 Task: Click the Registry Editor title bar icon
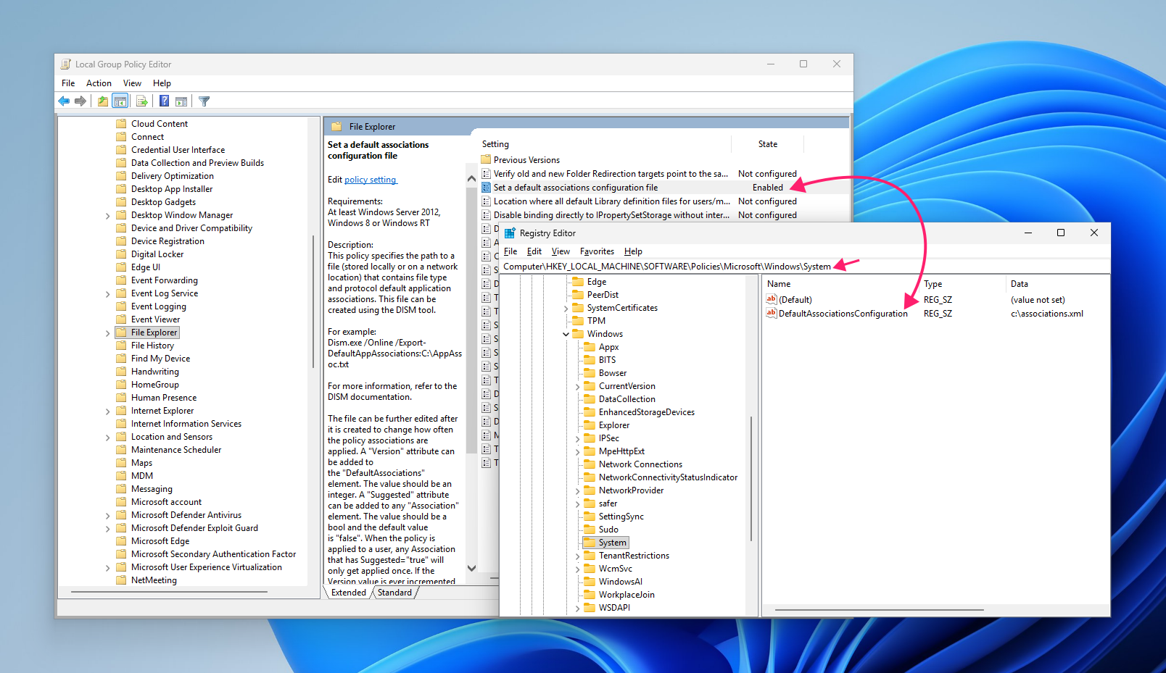510,233
